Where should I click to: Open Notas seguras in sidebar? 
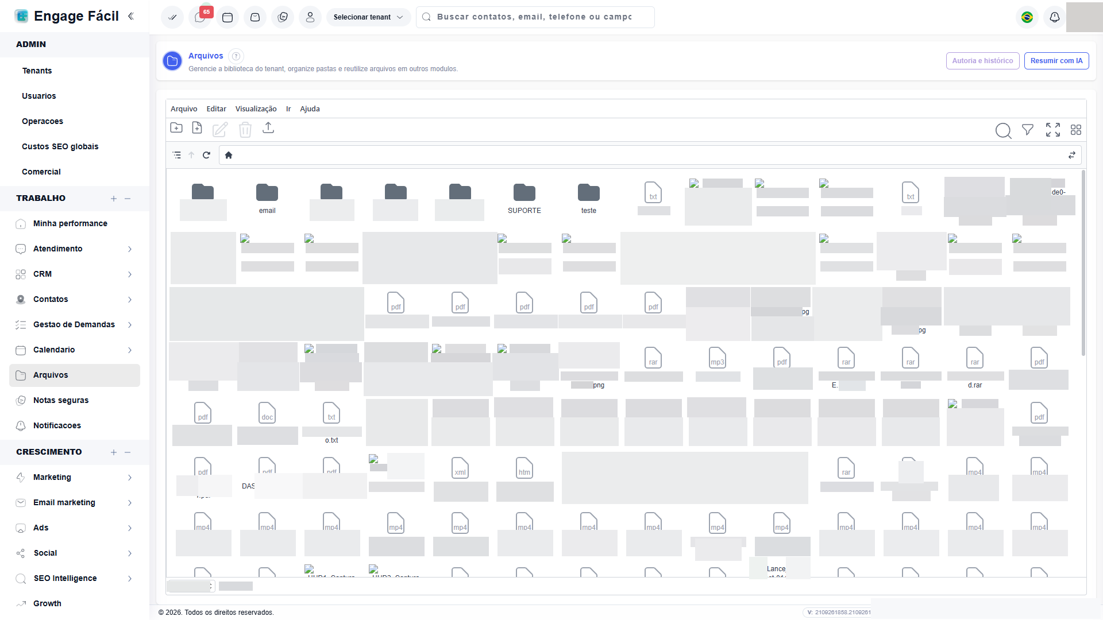click(x=75, y=400)
